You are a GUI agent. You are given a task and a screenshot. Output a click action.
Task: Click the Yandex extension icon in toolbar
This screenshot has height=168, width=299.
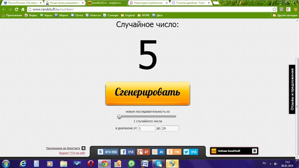coord(288,9)
